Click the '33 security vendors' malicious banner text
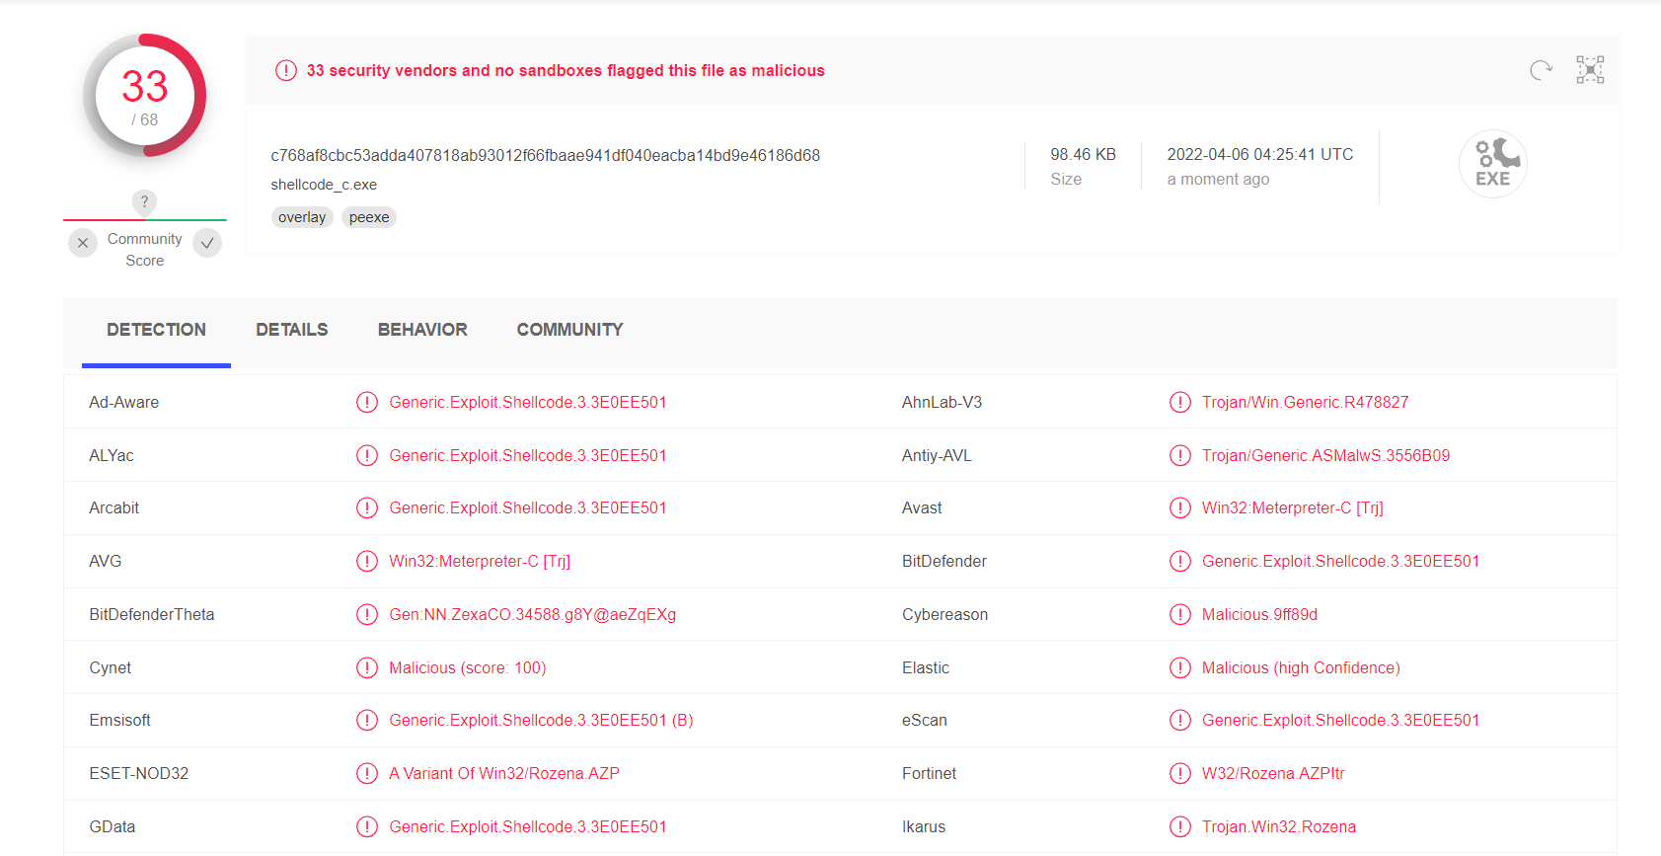This screenshot has height=856, width=1661. [566, 70]
